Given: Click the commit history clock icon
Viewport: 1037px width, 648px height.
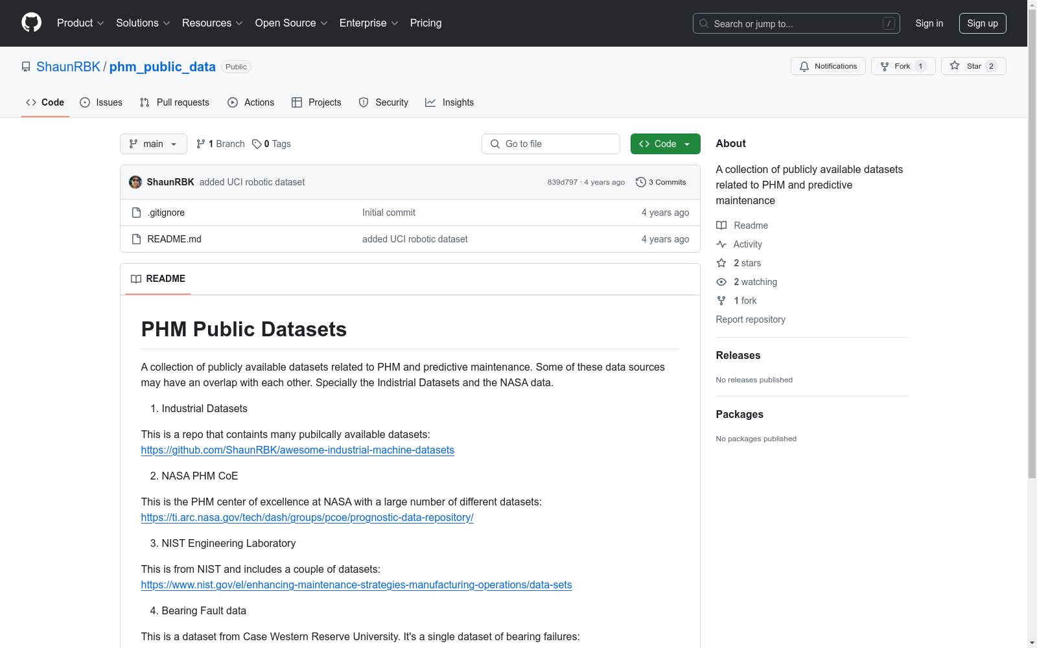Looking at the screenshot, I should click(x=641, y=182).
